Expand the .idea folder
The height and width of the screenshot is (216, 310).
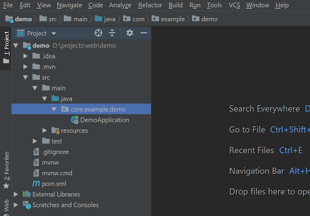25,56
